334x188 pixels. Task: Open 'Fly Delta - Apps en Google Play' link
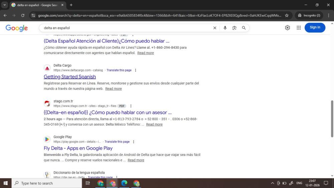(x=78, y=148)
